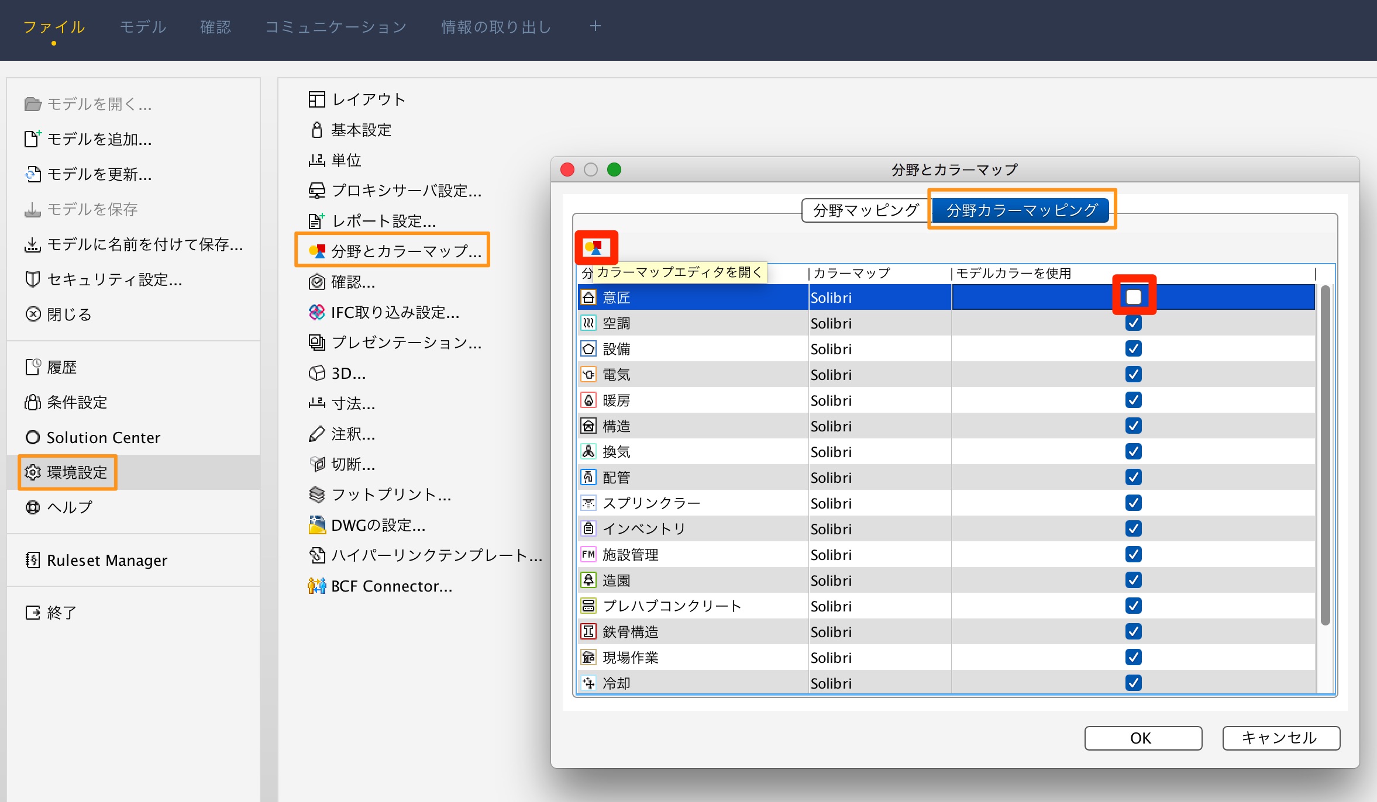Confirm the dialog with OK
The width and height of the screenshot is (1377, 802).
pos(1143,738)
